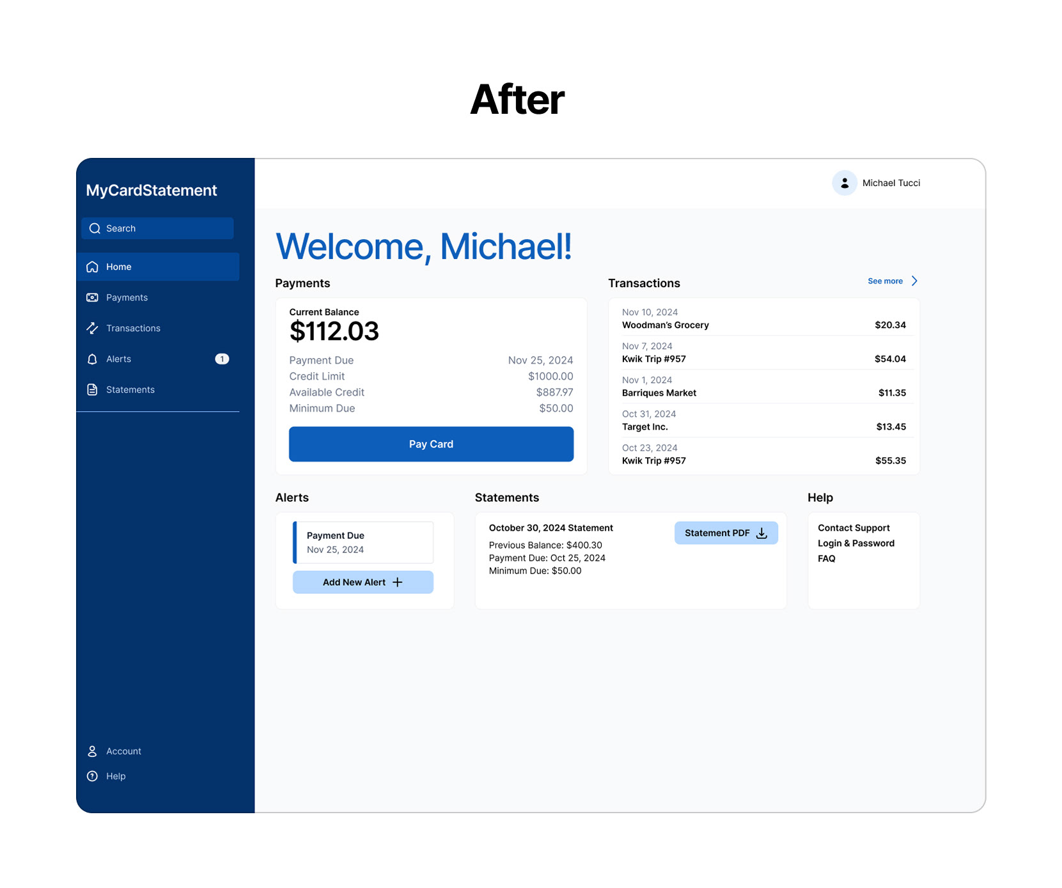Select the Woodman's Grocery transaction

click(764, 319)
